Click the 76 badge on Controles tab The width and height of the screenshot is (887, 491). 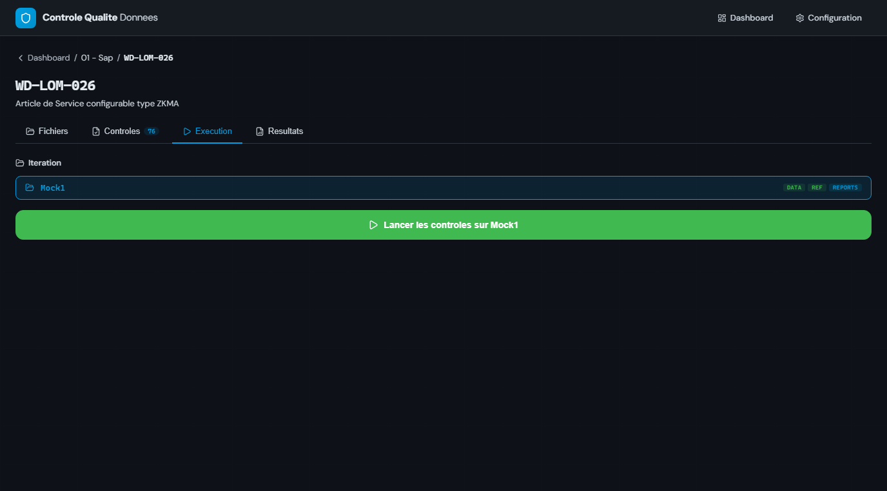(x=151, y=131)
